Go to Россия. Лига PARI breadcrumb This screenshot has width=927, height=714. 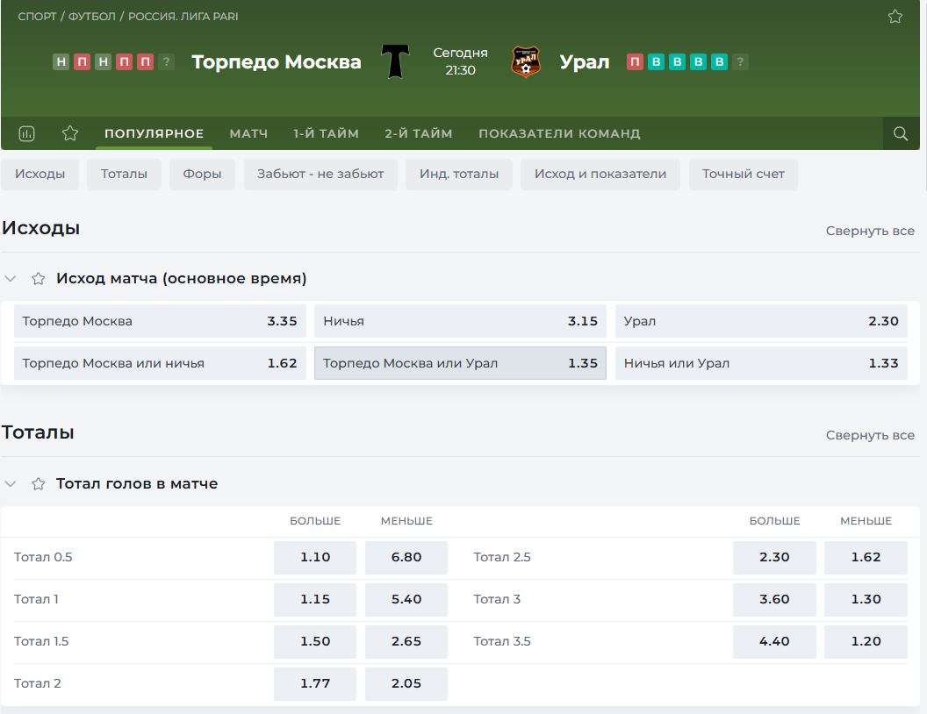[x=183, y=17]
